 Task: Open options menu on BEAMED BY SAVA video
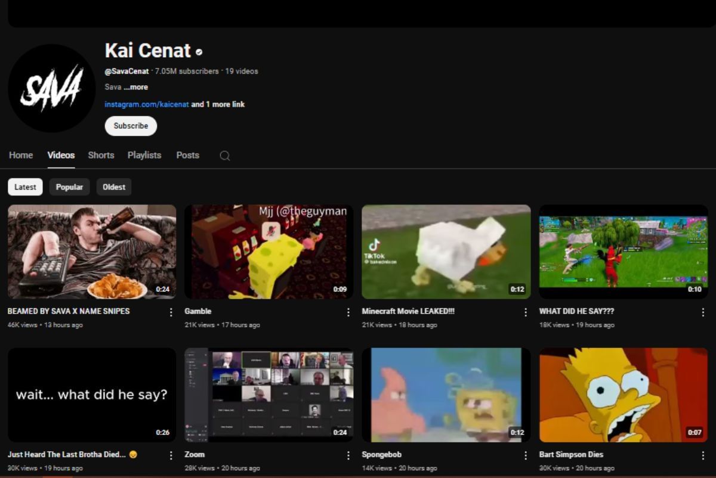172,311
